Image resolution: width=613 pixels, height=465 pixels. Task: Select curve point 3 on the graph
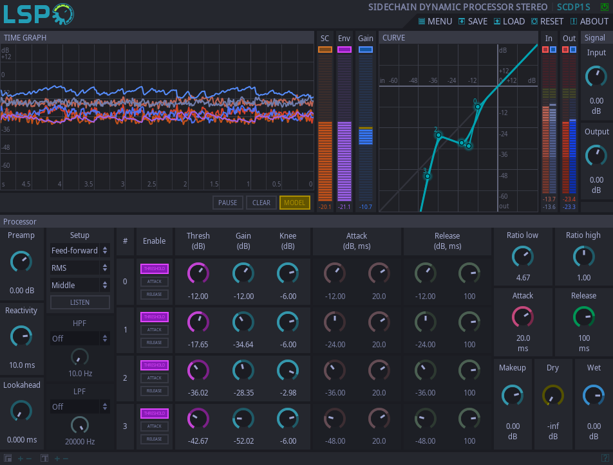(428, 176)
